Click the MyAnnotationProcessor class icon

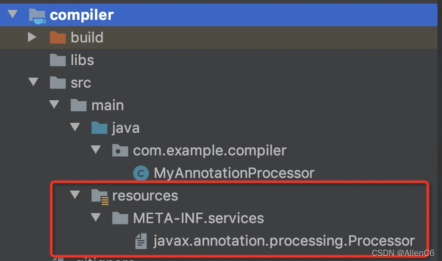(x=141, y=173)
